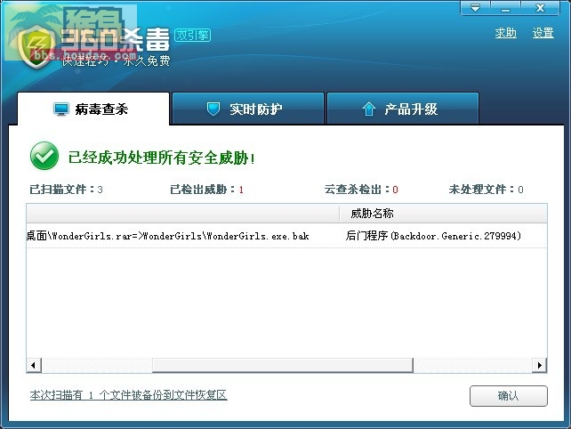The image size is (571, 429).
Task: Open the 求助 help link
Action: (505, 33)
